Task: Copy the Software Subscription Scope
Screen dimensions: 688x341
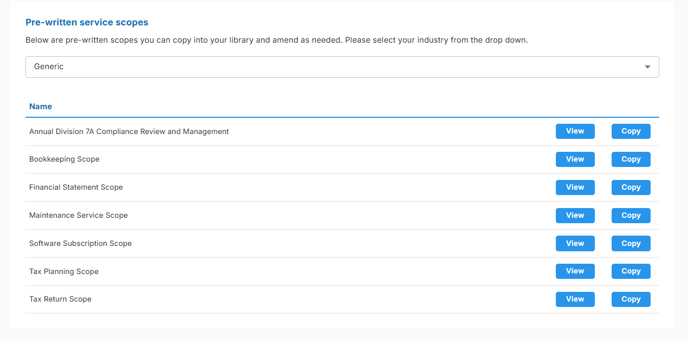Action: tap(631, 244)
